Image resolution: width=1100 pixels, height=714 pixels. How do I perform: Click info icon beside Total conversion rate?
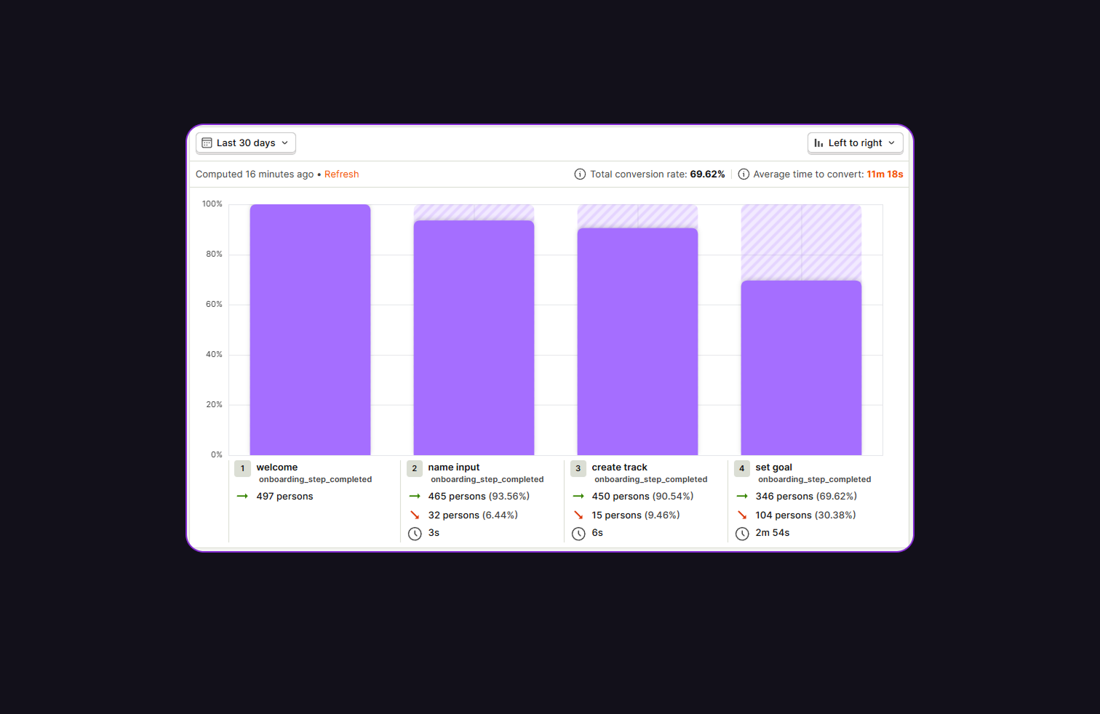click(x=580, y=175)
